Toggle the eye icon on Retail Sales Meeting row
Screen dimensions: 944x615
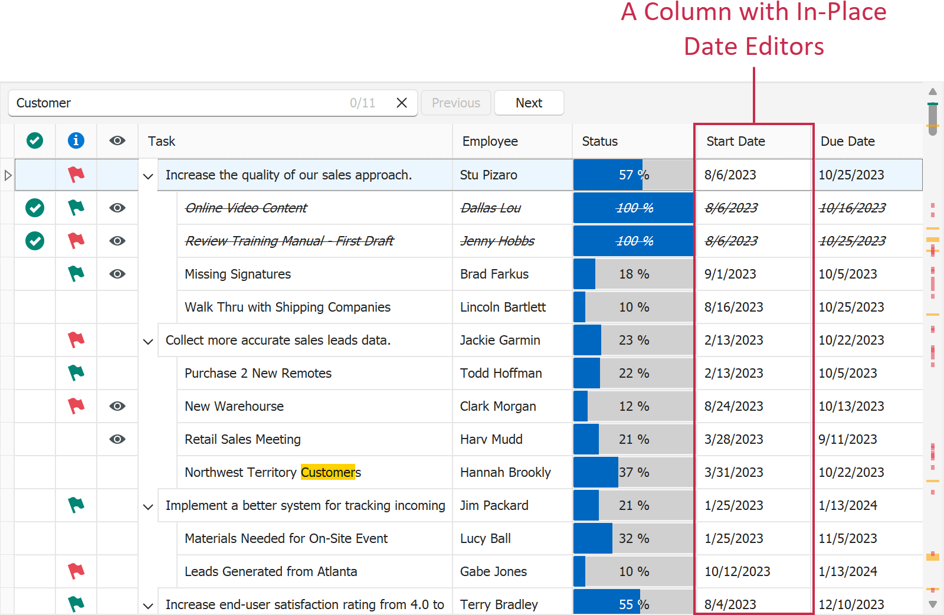[x=117, y=439]
